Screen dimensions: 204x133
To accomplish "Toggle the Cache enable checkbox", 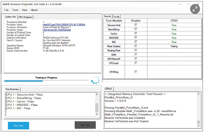I will coord(136,33).
